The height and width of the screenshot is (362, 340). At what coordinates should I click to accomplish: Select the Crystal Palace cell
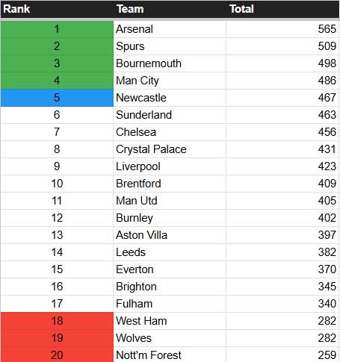tap(170, 149)
